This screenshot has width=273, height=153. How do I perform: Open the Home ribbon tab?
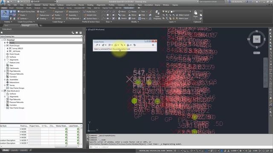4,8
